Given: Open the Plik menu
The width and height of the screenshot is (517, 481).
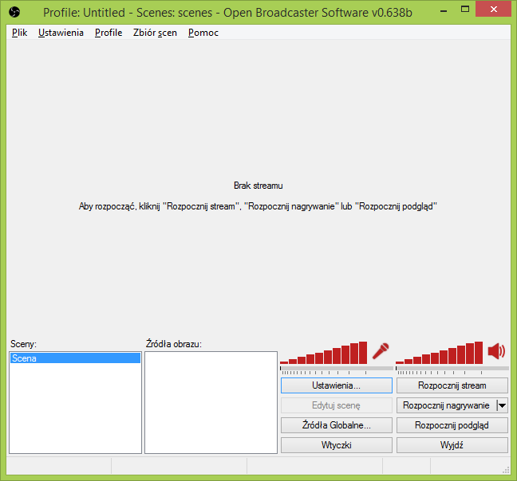Looking at the screenshot, I should [x=19, y=33].
